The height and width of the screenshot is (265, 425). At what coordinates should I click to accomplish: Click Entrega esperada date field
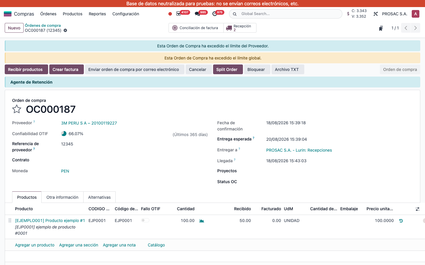click(x=287, y=139)
